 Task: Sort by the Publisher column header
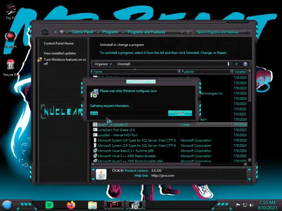[x=205, y=72]
